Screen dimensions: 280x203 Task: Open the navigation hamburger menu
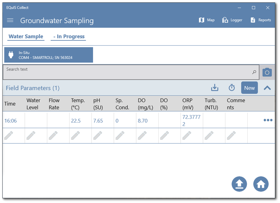(10, 20)
